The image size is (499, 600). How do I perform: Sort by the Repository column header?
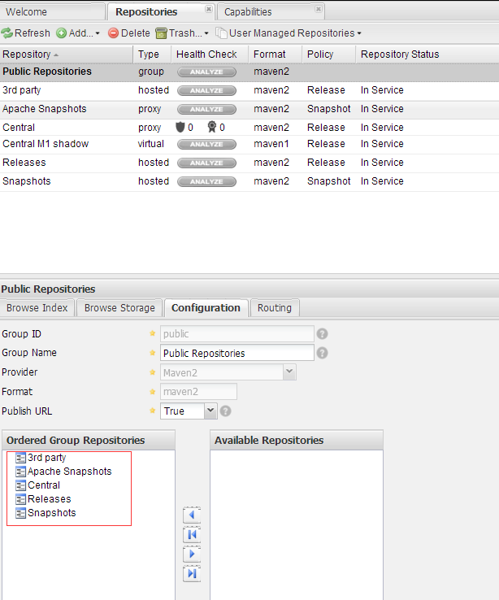66,54
